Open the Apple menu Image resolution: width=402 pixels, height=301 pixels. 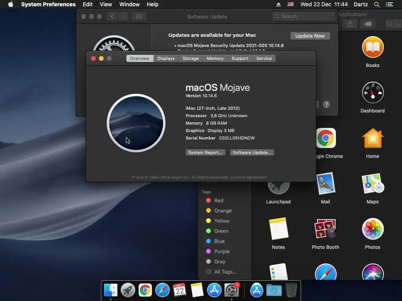[11, 4]
